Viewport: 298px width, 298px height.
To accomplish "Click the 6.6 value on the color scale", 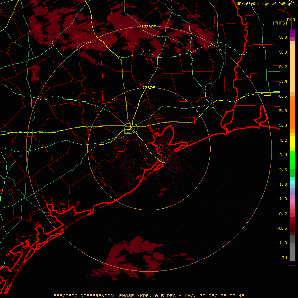I will point(283,96).
